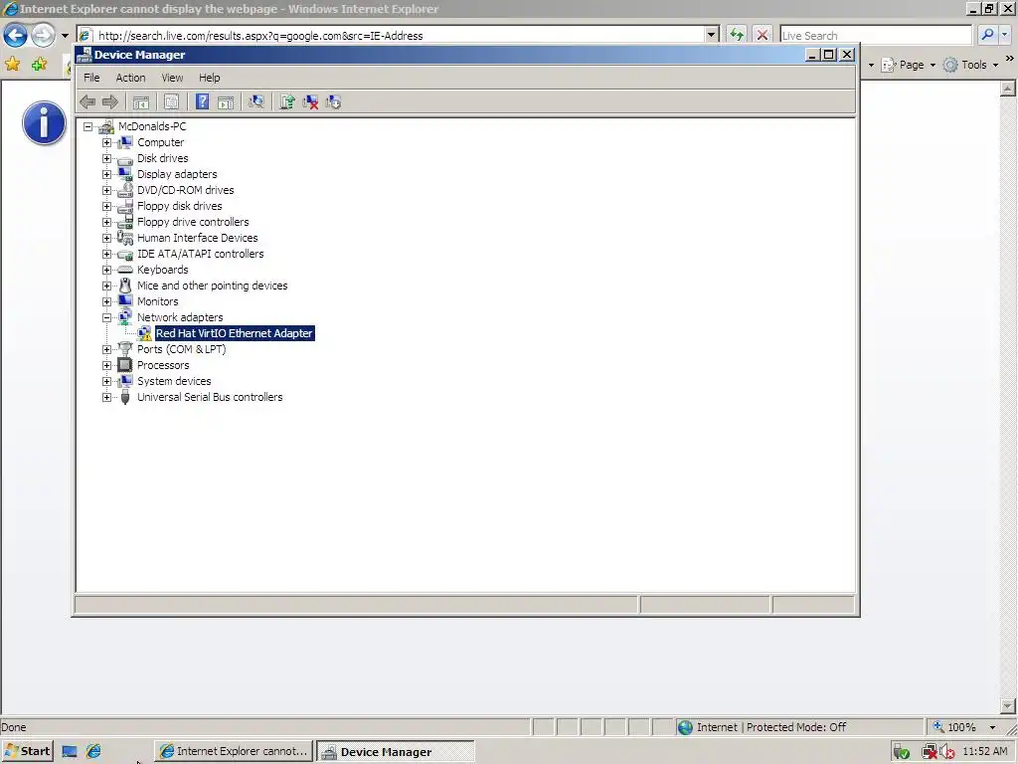
Task: Open the File menu
Action: click(91, 78)
